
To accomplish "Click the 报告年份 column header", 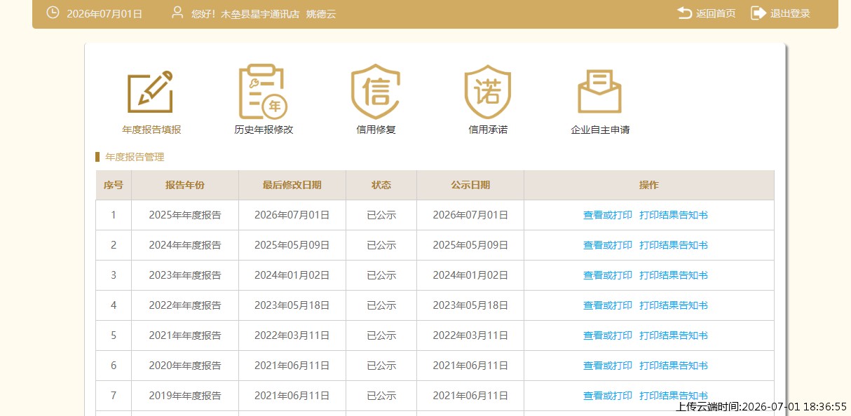I will (185, 185).
